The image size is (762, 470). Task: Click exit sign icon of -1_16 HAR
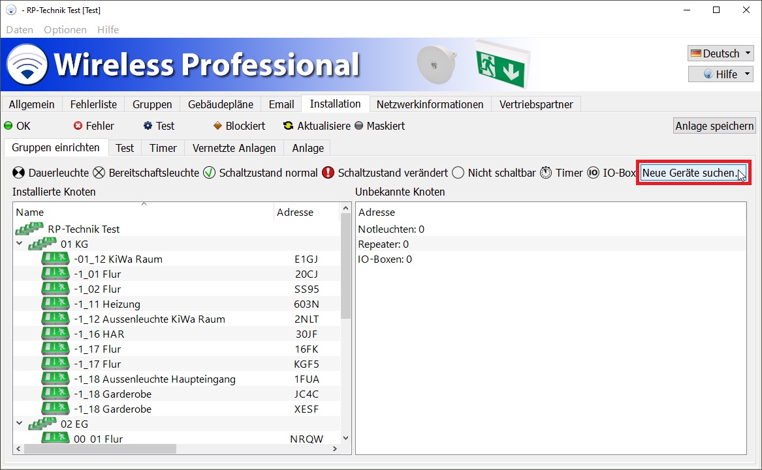point(56,334)
